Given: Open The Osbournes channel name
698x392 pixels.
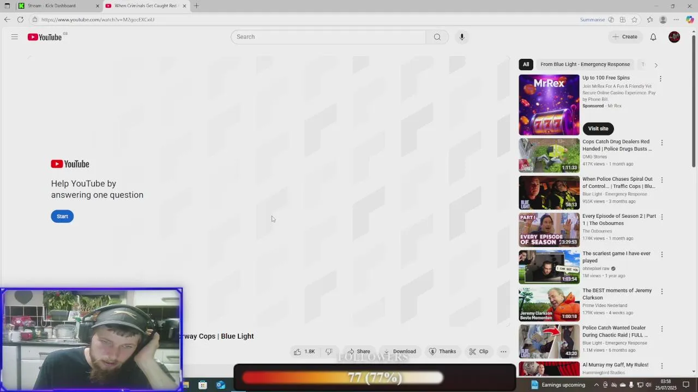Looking at the screenshot, I should (597, 231).
